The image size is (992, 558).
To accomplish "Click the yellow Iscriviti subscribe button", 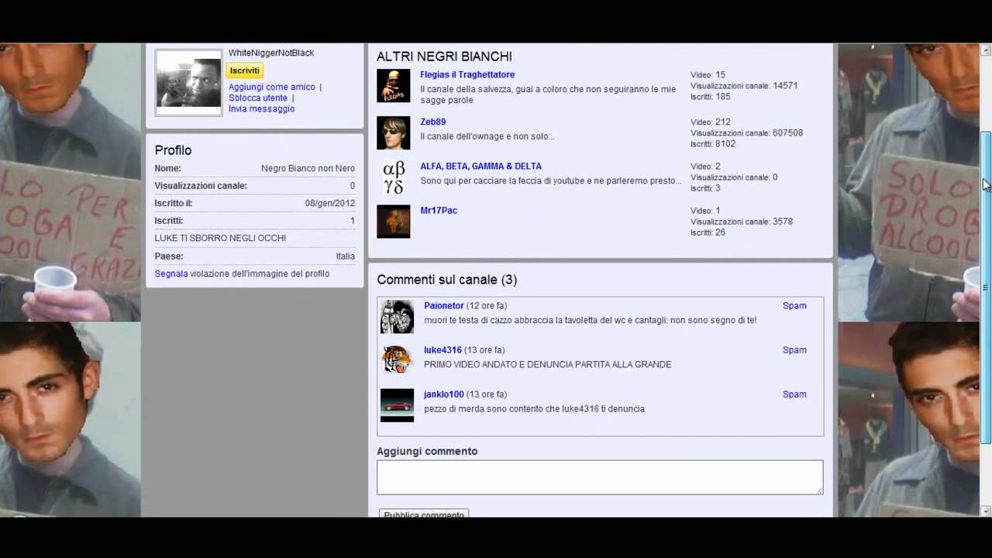I will point(244,71).
